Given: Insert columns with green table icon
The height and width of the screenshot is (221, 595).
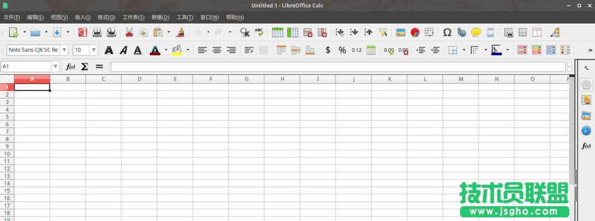Looking at the screenshot, I should [293, 32].
